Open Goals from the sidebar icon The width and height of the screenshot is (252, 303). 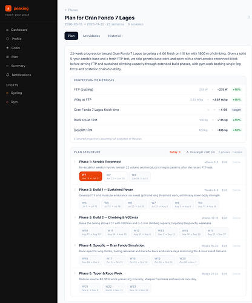(7, 48)
